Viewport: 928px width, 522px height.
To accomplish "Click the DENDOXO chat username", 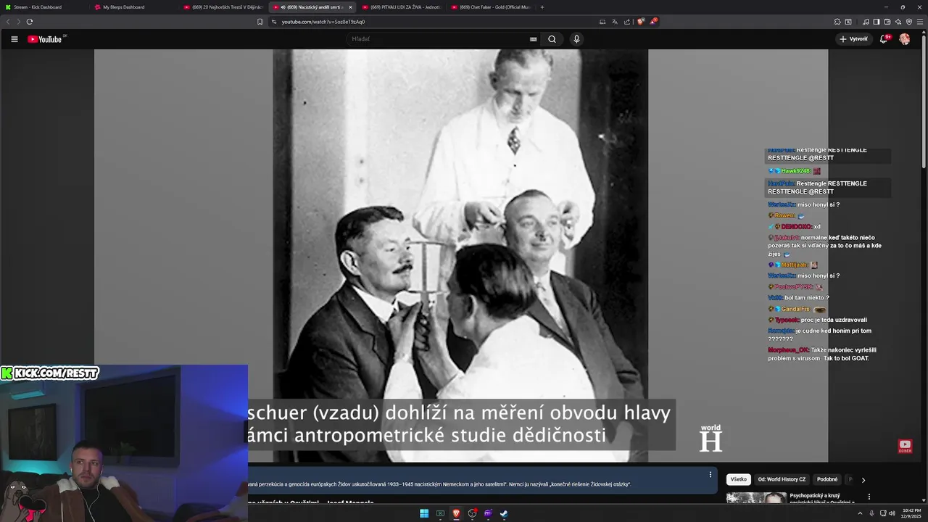I will click(796, 227).
